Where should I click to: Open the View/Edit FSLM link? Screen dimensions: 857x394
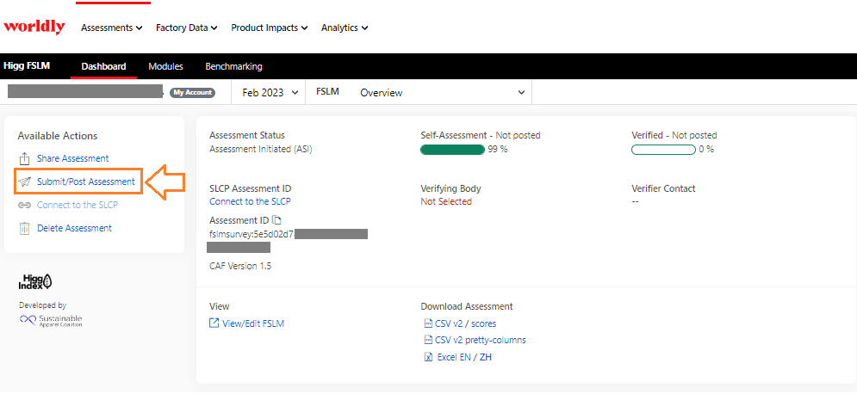(253, 323)
